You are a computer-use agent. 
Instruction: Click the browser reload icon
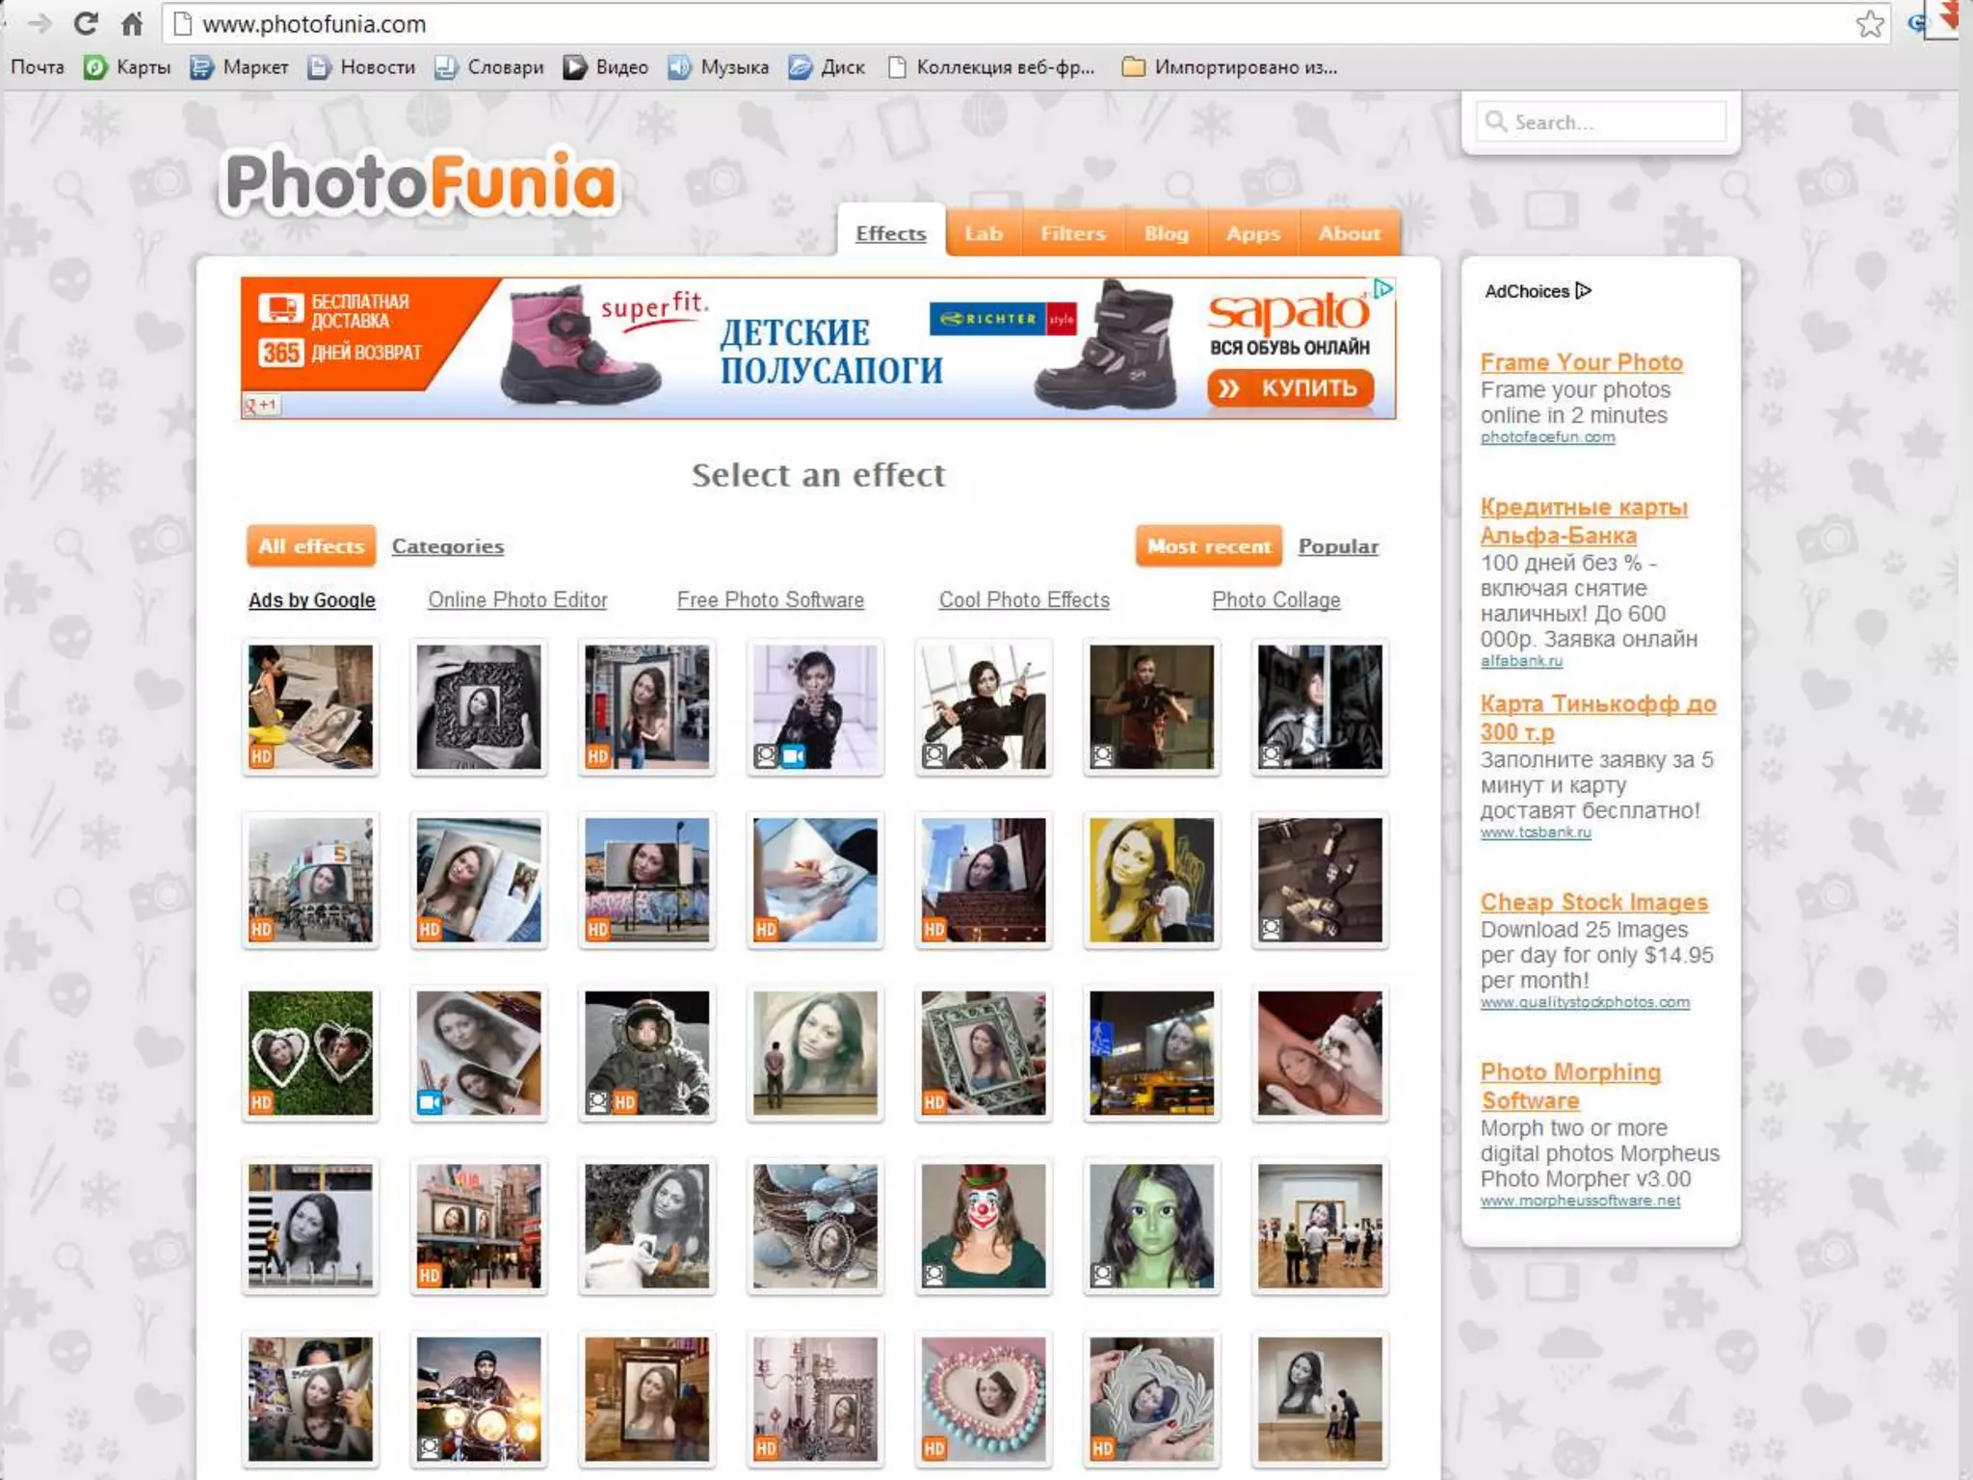pos(86,23)
